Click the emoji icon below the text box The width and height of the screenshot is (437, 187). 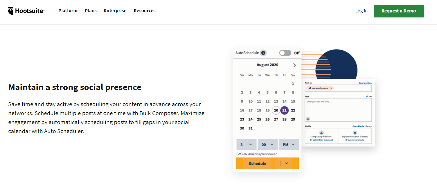308,119
